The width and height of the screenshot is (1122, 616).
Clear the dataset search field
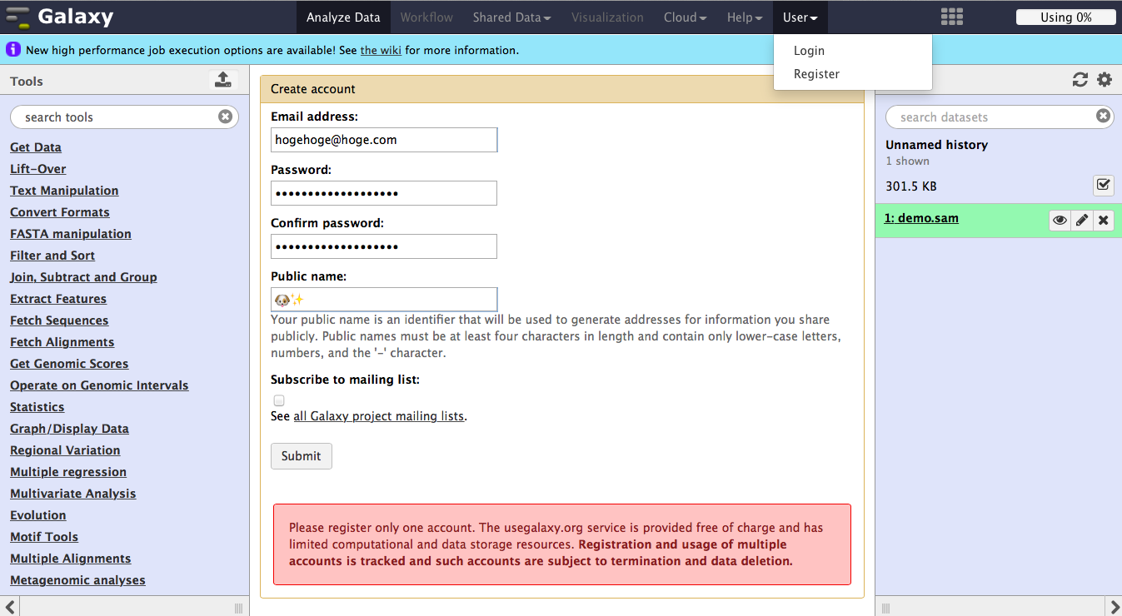1103,117
